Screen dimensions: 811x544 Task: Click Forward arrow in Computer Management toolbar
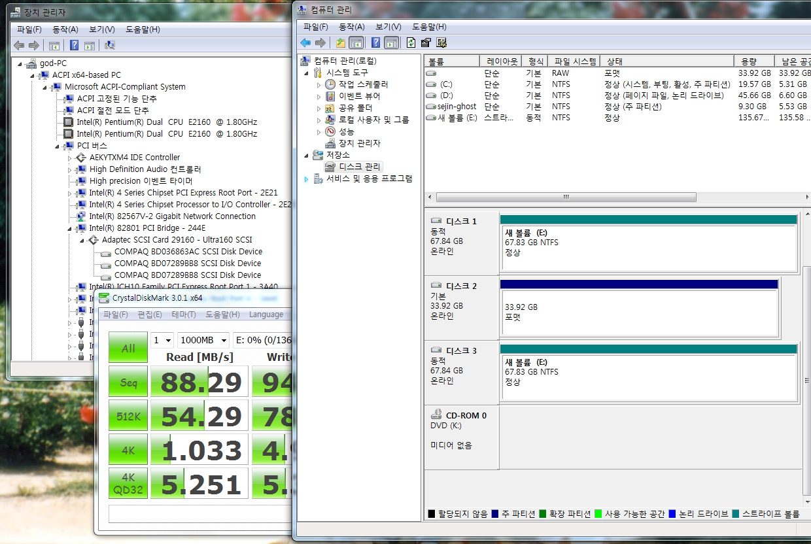[x=320, y=42]
